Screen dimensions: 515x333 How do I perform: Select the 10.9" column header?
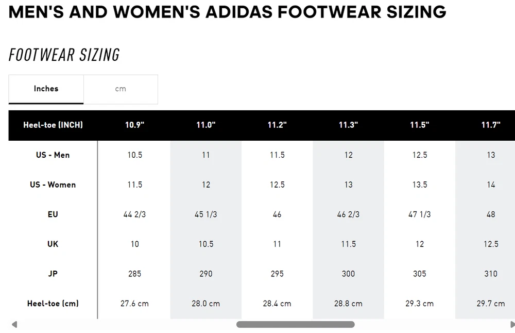134,125
